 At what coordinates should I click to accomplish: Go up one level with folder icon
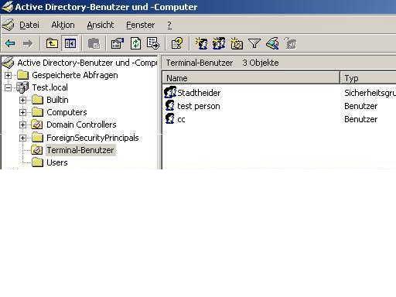point(52,43)
